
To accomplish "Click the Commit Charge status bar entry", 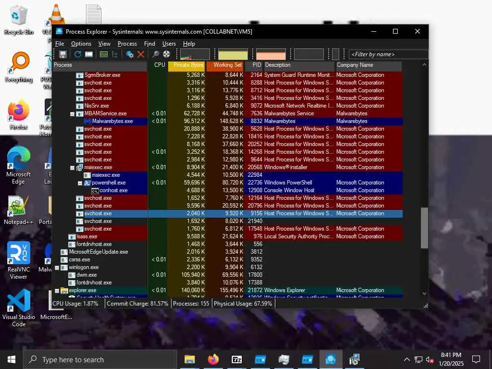I will tap(137, 304).
